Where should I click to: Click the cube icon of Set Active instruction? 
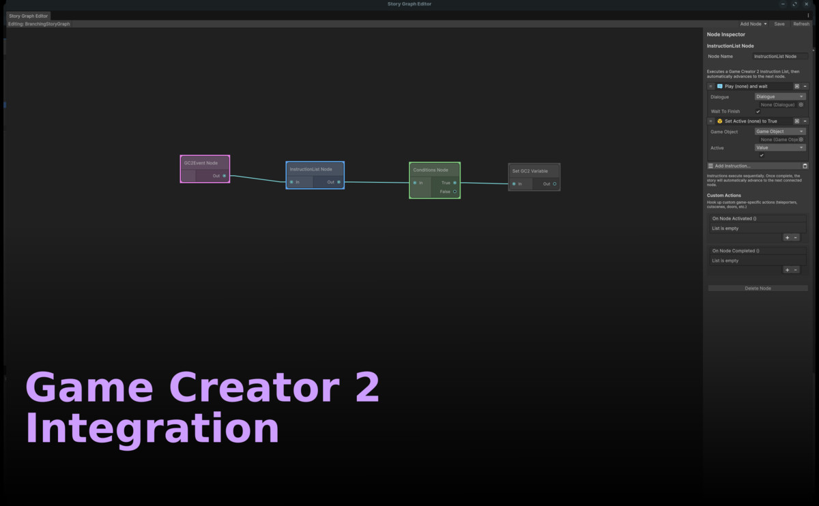coord(719,121)
